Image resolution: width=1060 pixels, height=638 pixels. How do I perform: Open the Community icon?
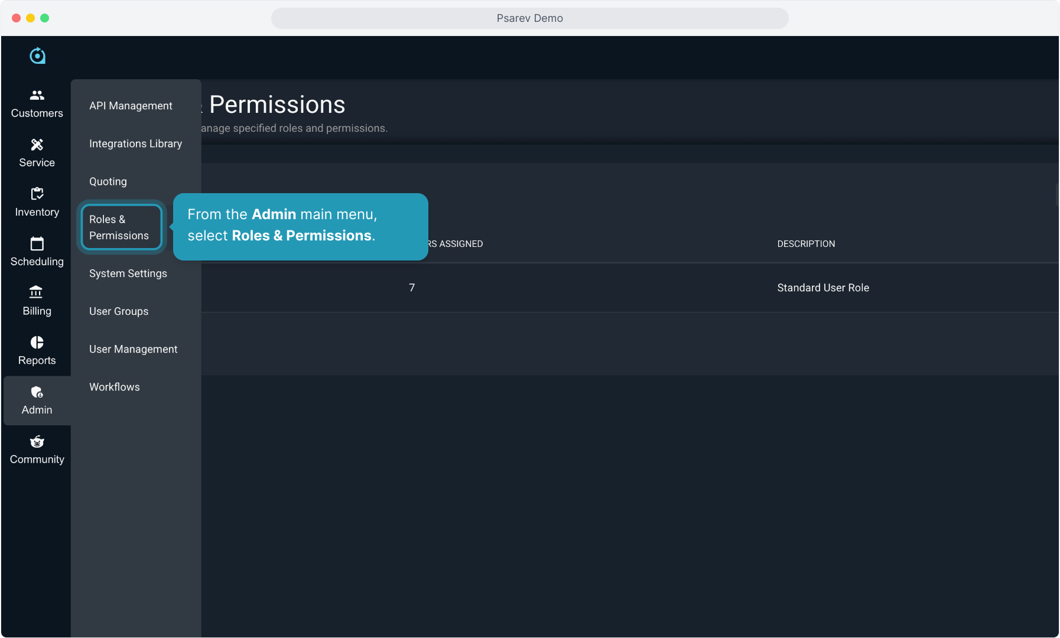point(37,442)
